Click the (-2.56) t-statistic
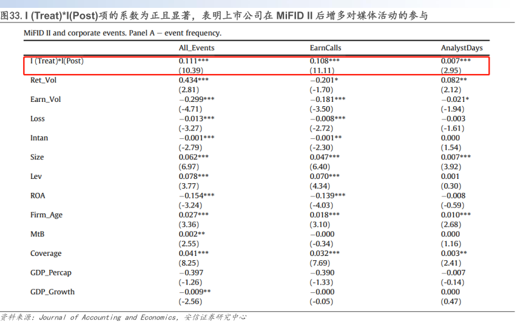The image size is (523, 336). point(191,301)
